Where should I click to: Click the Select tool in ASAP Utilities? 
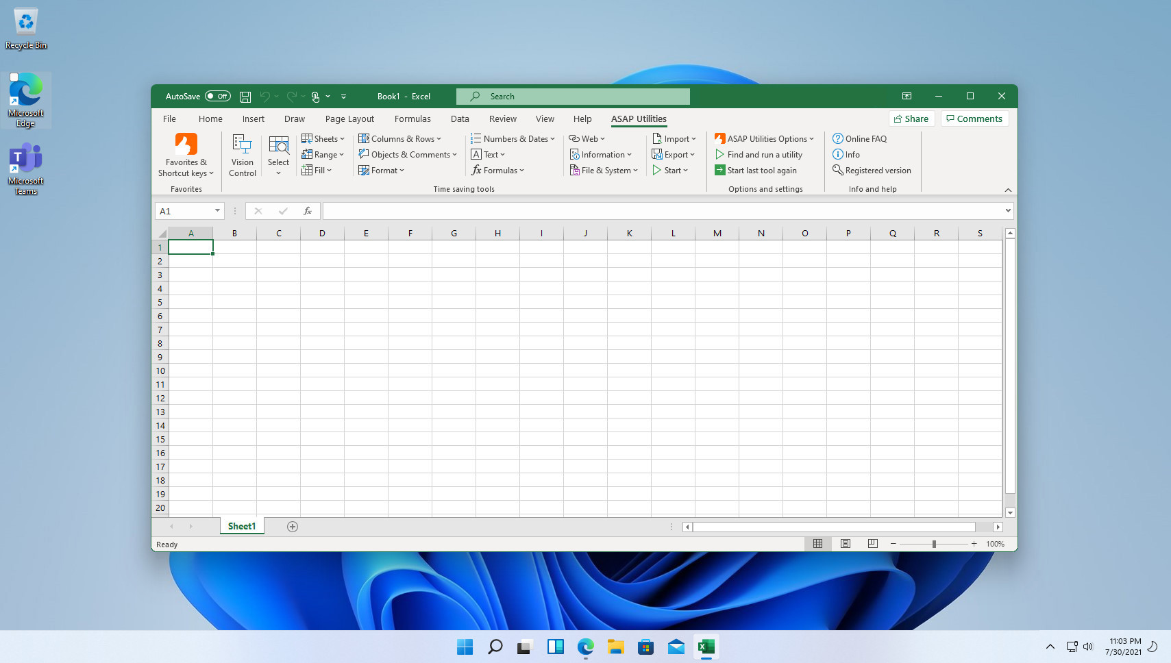pyautogui.click(x=278, y=154)
